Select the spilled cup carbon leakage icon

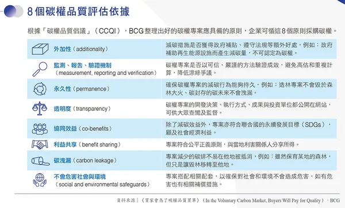[40, 161]
